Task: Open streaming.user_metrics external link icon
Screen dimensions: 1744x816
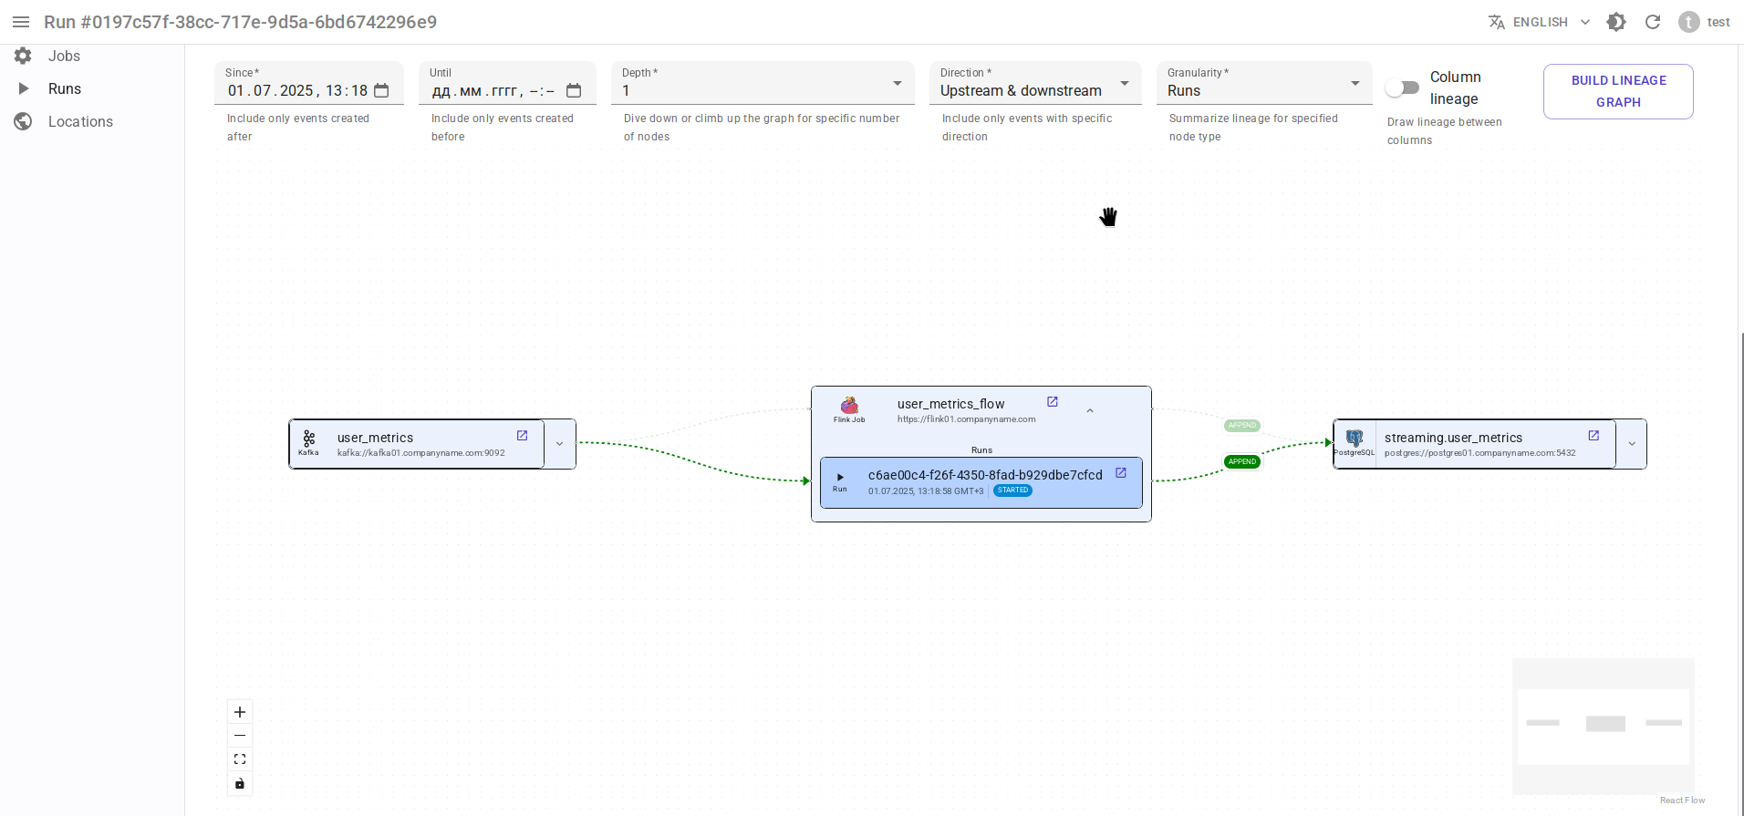Action: [x=1593, y=436]
